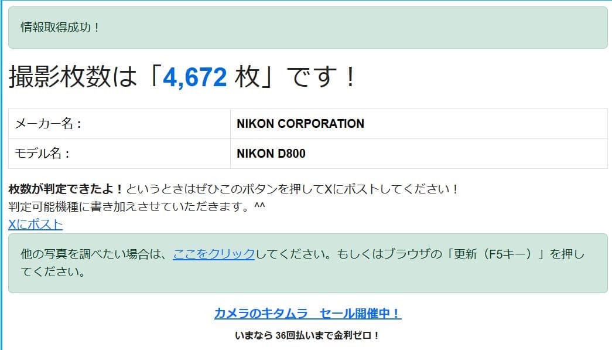This screenshot has width=612, height=350.
Task: Click the メーカー名 label cell
Action: 119,124
